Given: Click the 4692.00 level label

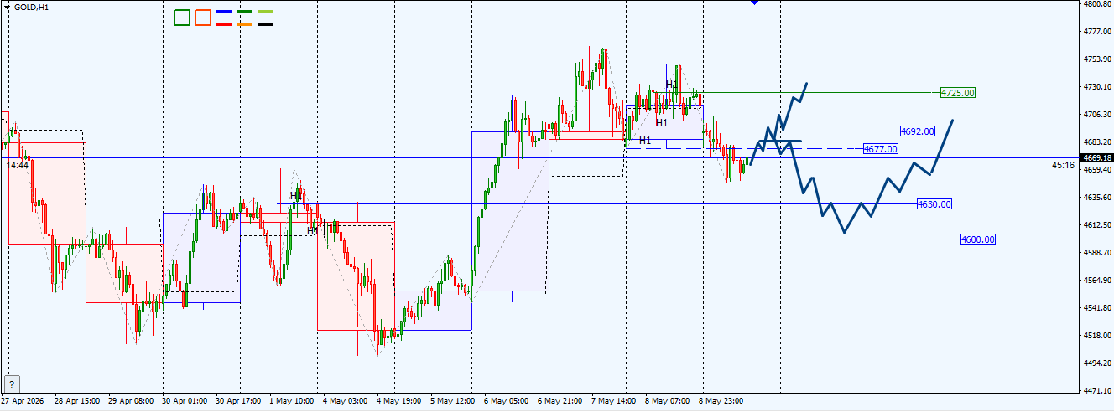Looking at the screenshot, I should (x=917, y=131).
